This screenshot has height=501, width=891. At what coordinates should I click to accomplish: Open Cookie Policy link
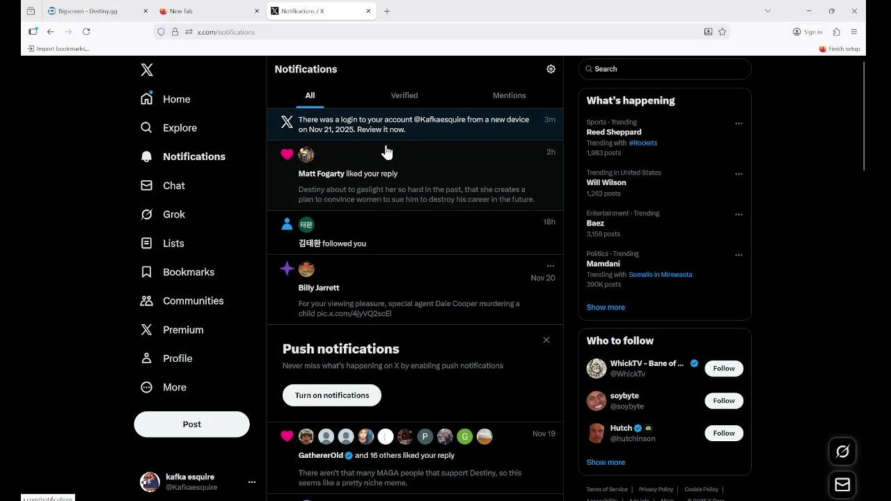click(701, 489)
